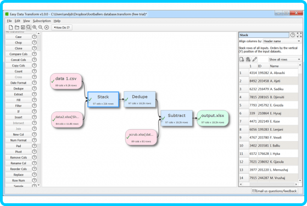Image resolution: width=307 pixels, height=206 pixels.
Task: Select the data 1.csv input node
Action: pos(66,81)
